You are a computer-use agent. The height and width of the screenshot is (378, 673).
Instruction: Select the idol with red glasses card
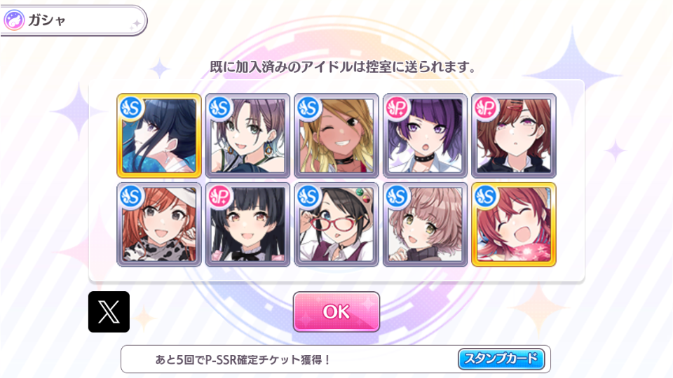coord(336,225)
